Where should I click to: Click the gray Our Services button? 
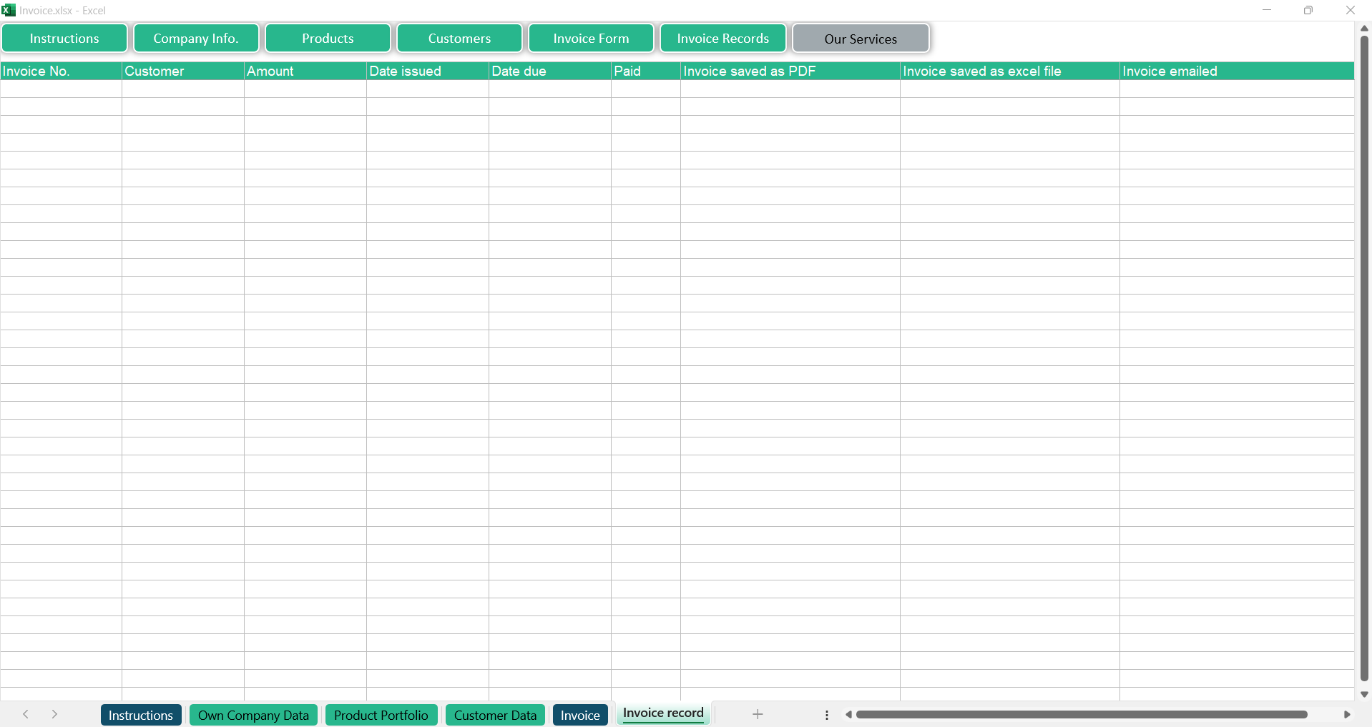coord(861,39)
